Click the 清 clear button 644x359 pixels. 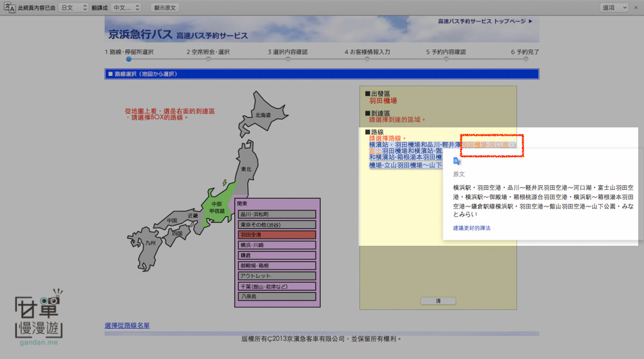(x=438, y=301)
